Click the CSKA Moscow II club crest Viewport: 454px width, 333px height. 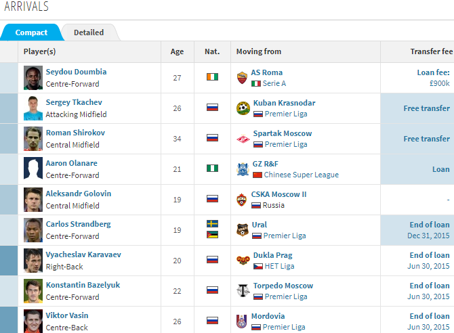pos(242,200)
